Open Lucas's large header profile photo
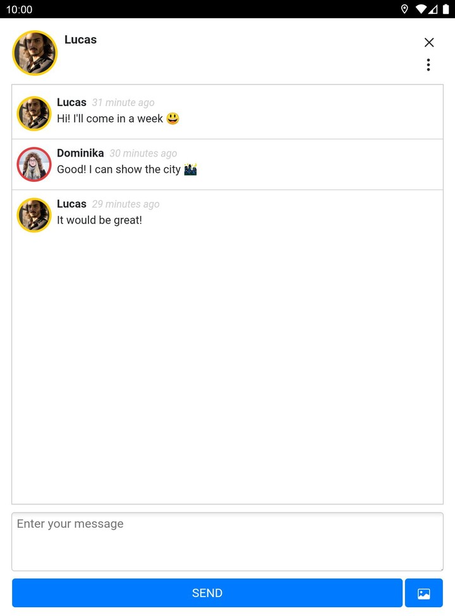 (x=35, y=53)
